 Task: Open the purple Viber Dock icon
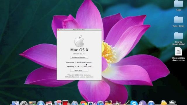tap(142, 103)
